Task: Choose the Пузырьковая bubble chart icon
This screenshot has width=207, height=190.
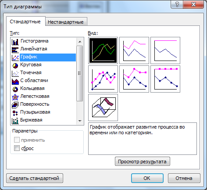Action: click(15, 113)
